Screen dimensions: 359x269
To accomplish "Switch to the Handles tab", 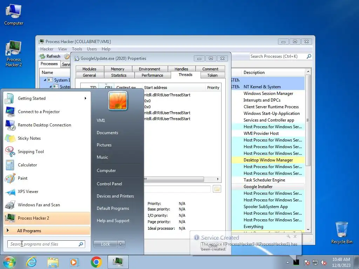I will click(181, 69).
